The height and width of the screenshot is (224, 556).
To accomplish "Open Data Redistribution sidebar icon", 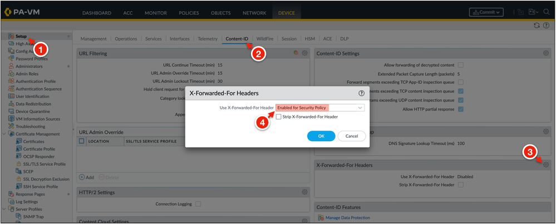I will (11, 104).
